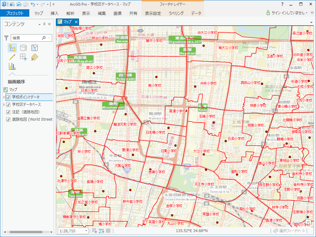The height and width of the screenshot is (237, 316).
Task: Save the project with the toolbar icon
Action: click(26, 4)
